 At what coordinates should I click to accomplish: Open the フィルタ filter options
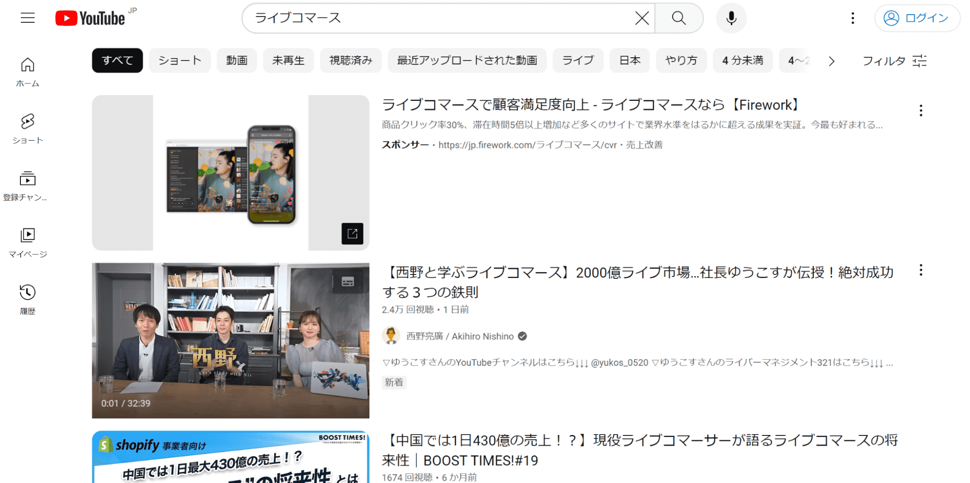click(x=894, y=61)
